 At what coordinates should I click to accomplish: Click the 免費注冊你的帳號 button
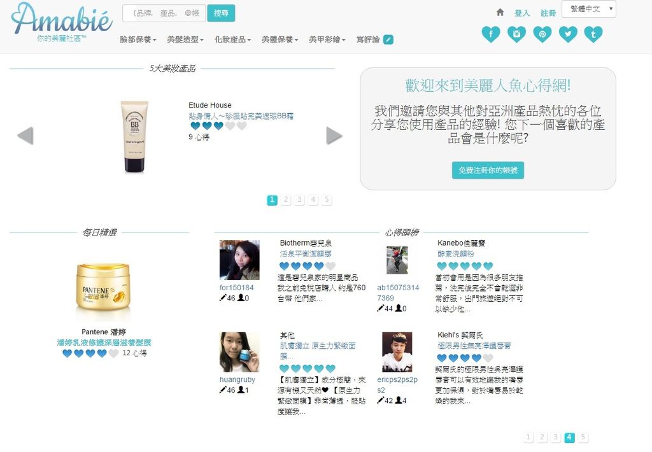coord(488,170)
